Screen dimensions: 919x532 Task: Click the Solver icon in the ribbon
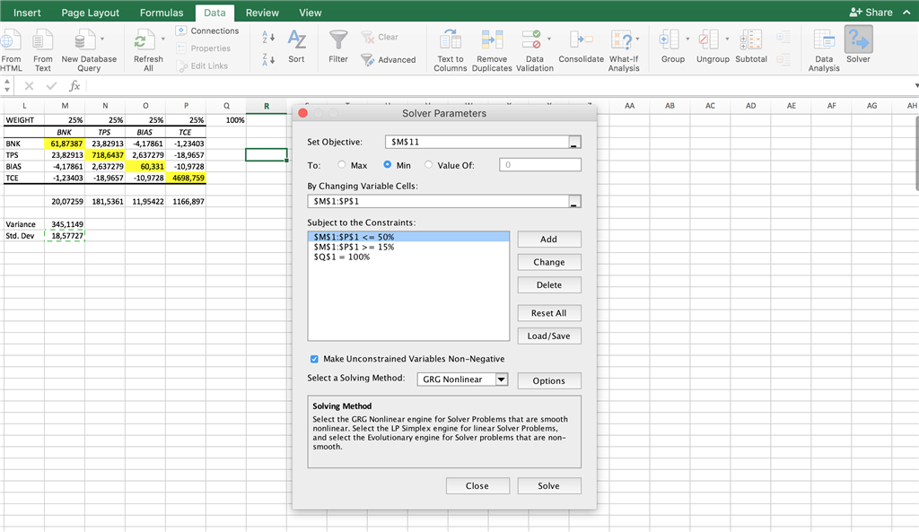[x=858, y=41]
